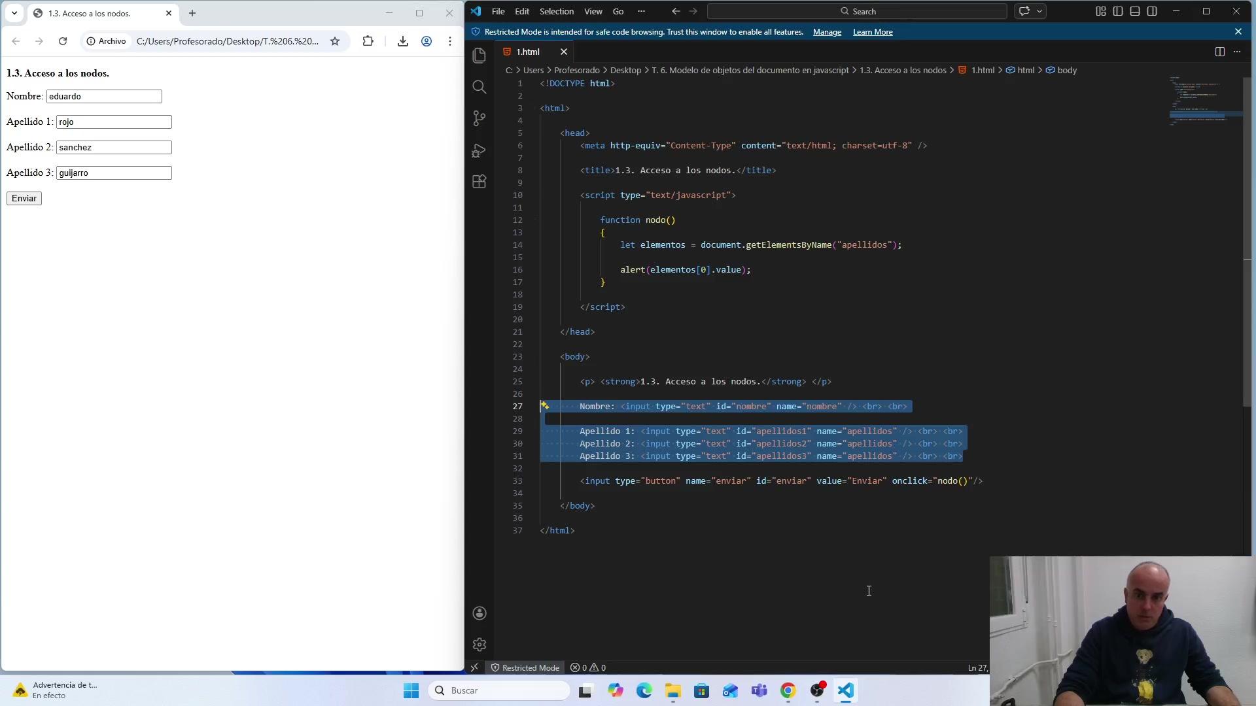Bookmark this page with the star icon

[x=335, y=41]
